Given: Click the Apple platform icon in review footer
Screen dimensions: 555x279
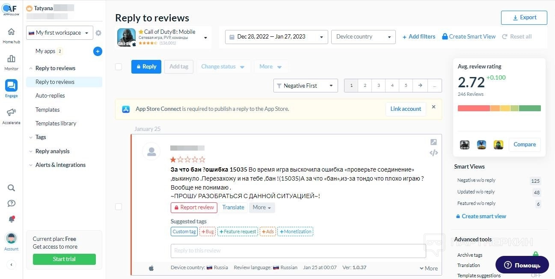Looking at the screenshot, I should pos(151,268).
